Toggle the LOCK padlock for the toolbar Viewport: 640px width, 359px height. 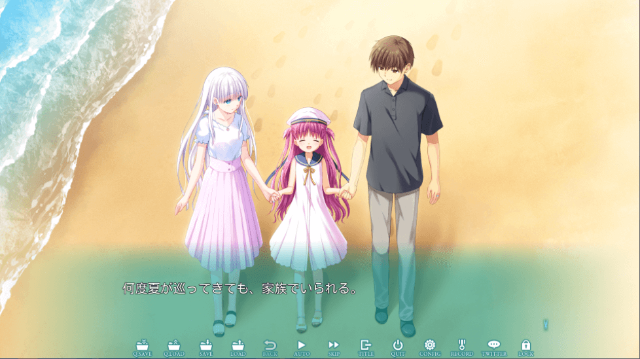525,347
